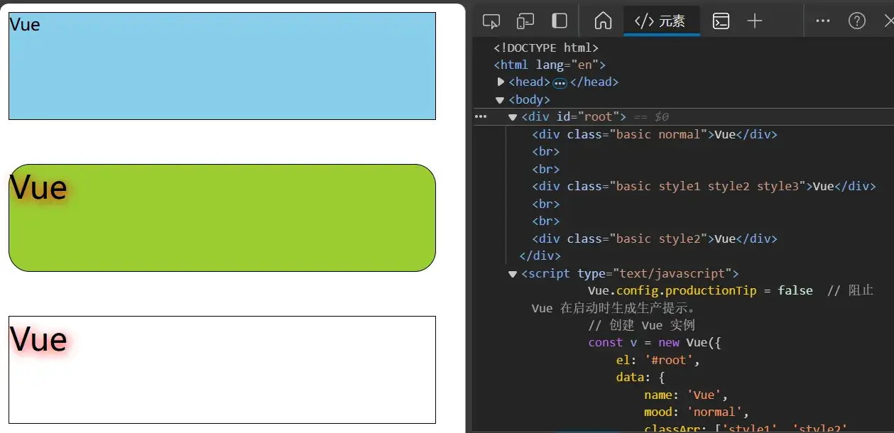The width and height of the screenshot is (894, 433).
Task: Add more tools with plus icon
Action: [x=755, y=21]
